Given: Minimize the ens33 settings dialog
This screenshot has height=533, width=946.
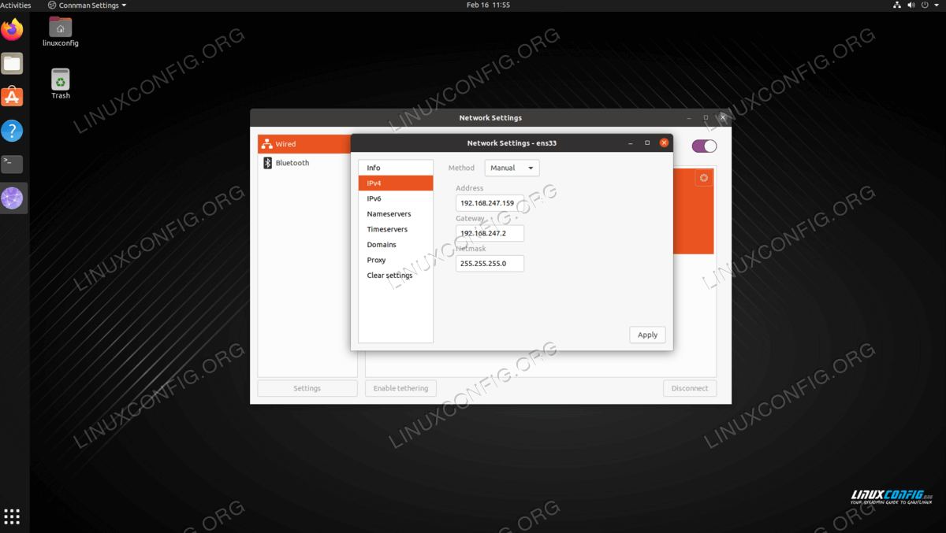Looking at the screenshot, I should pyautogui.click(x=631, y=143).
